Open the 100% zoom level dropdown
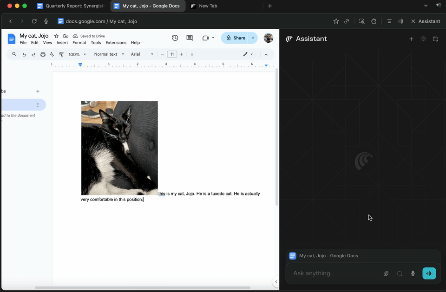The width and height of the screenshot is (446, 292). [77, 54]
